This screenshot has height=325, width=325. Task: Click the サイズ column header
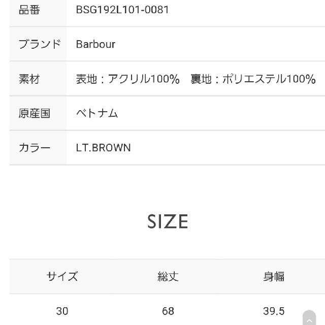click(62, 276)
